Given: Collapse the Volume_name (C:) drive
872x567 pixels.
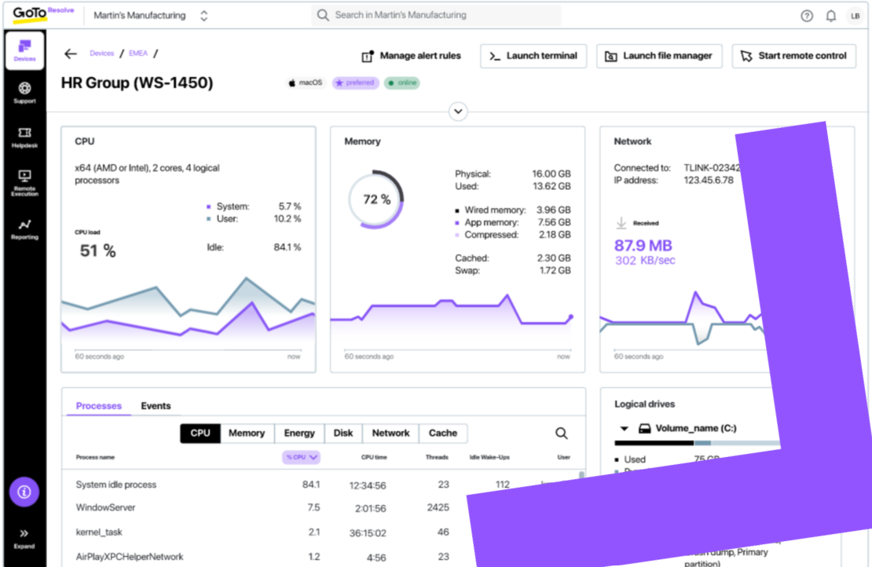Looking at the screenshot, I should (x=625, y=429).
